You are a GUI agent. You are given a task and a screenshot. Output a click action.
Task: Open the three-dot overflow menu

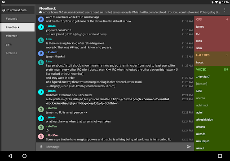tap(225, 10)
